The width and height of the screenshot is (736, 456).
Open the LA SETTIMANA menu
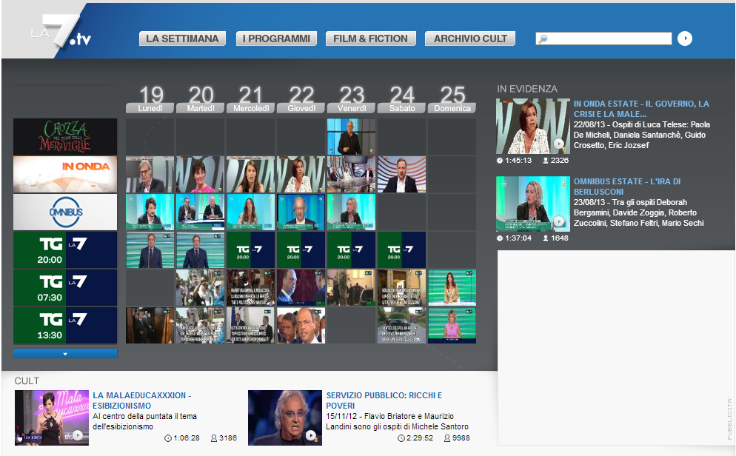click(x=182, y=38)
